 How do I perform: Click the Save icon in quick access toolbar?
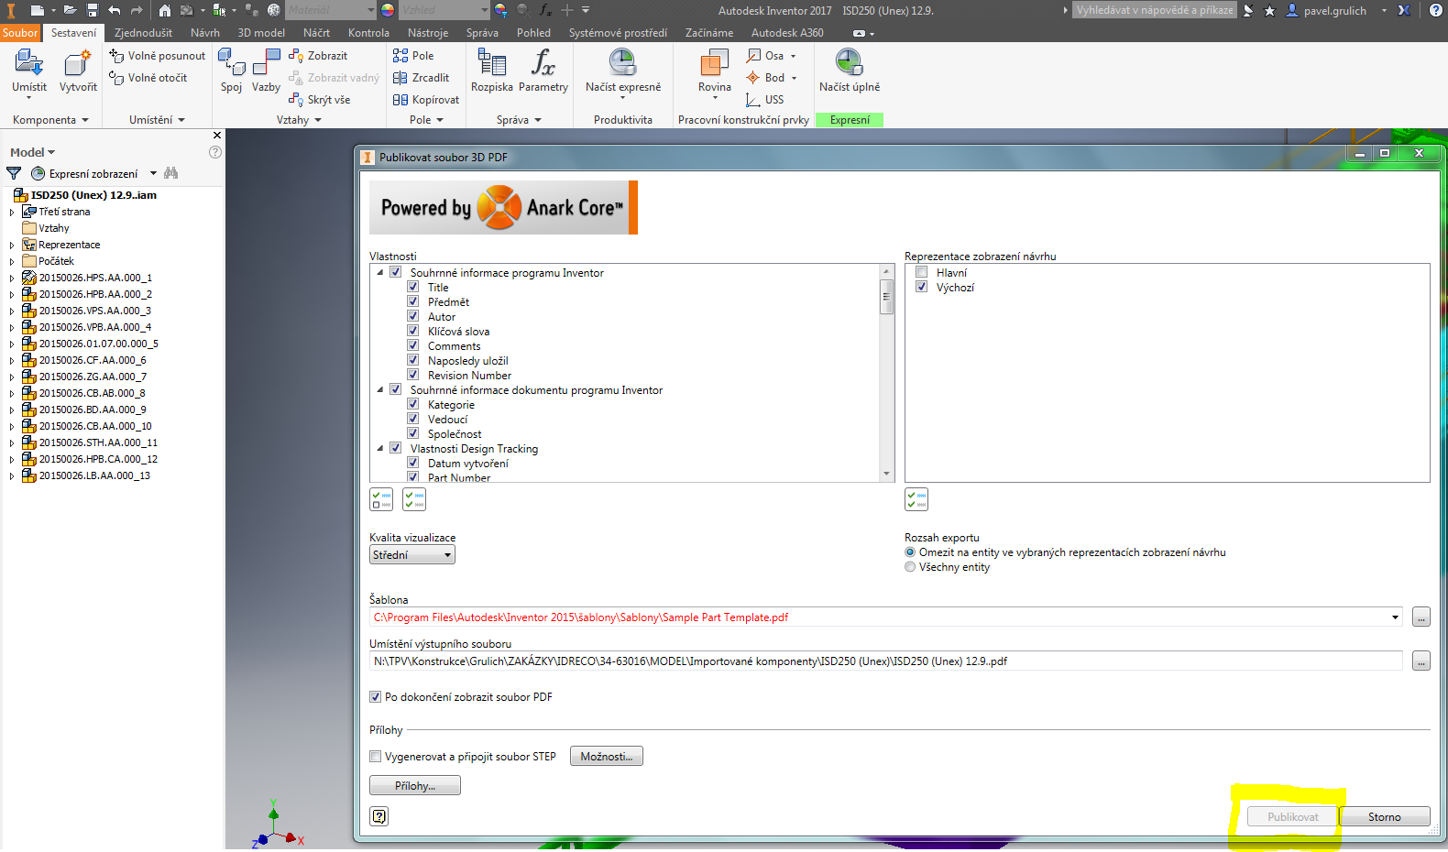[93, 10]
